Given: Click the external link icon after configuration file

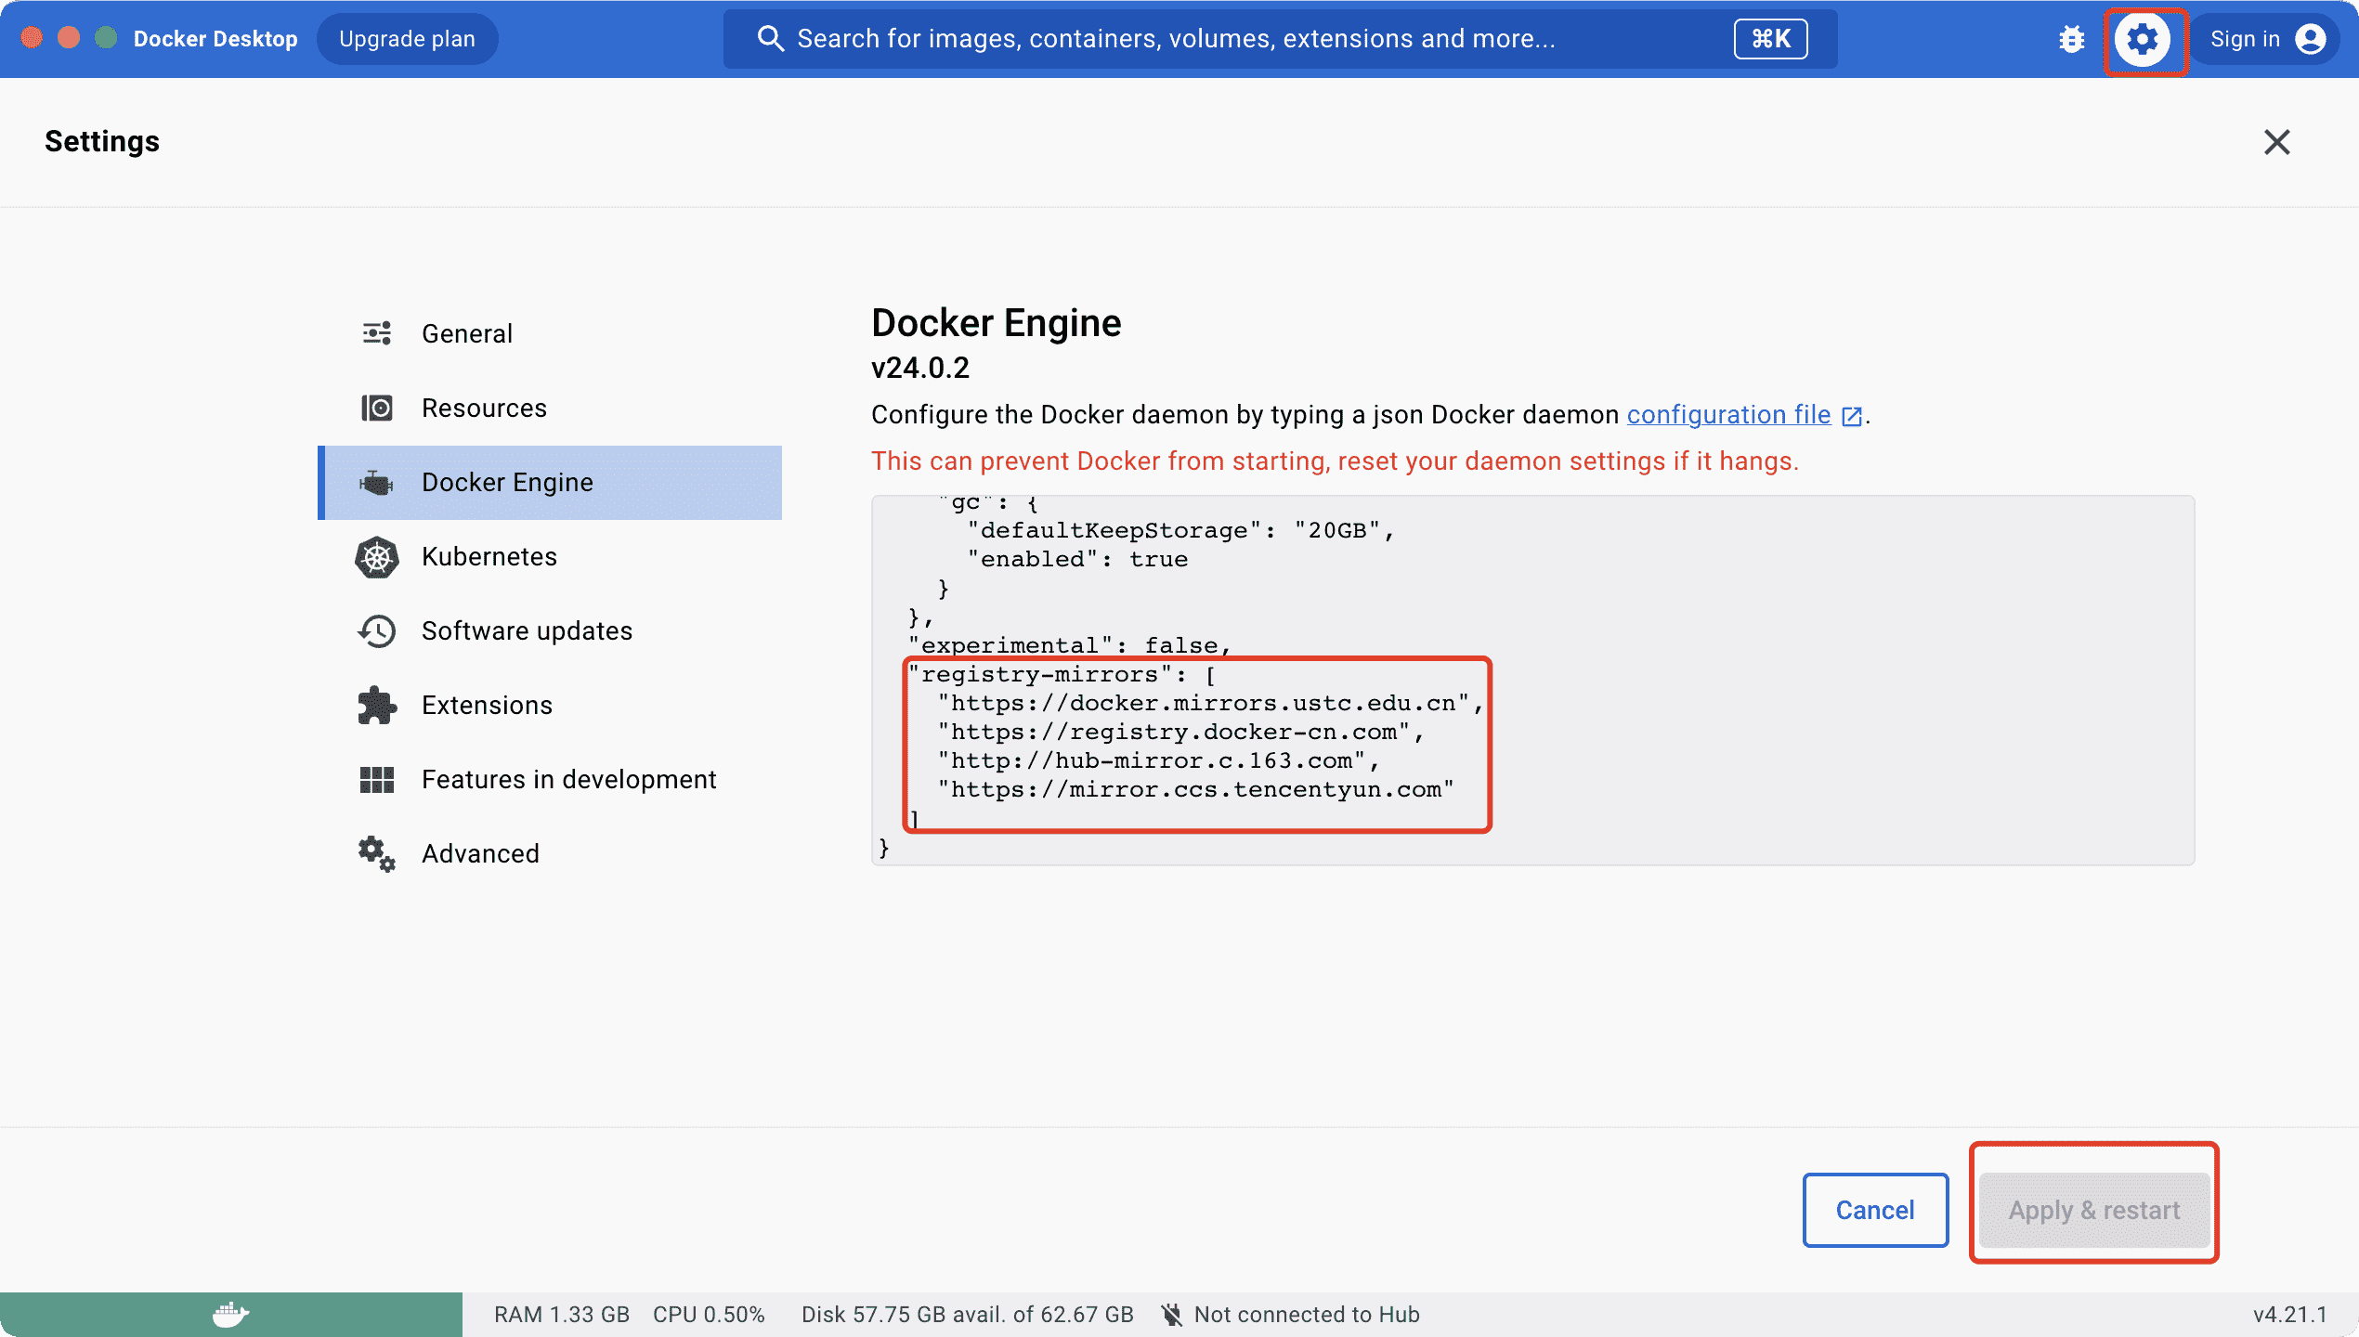Looking at the screenshot, I should (1851, 416).
